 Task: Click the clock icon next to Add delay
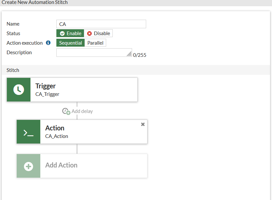(x=66, y=111)
